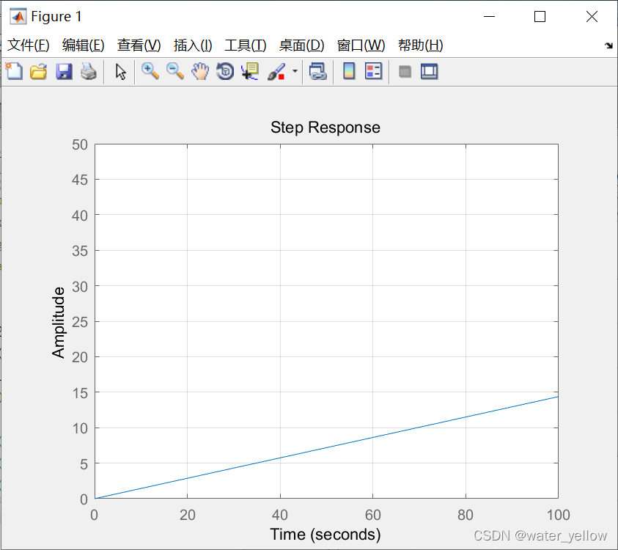Dock the figure using corner arrow

(x=608, y=45)
